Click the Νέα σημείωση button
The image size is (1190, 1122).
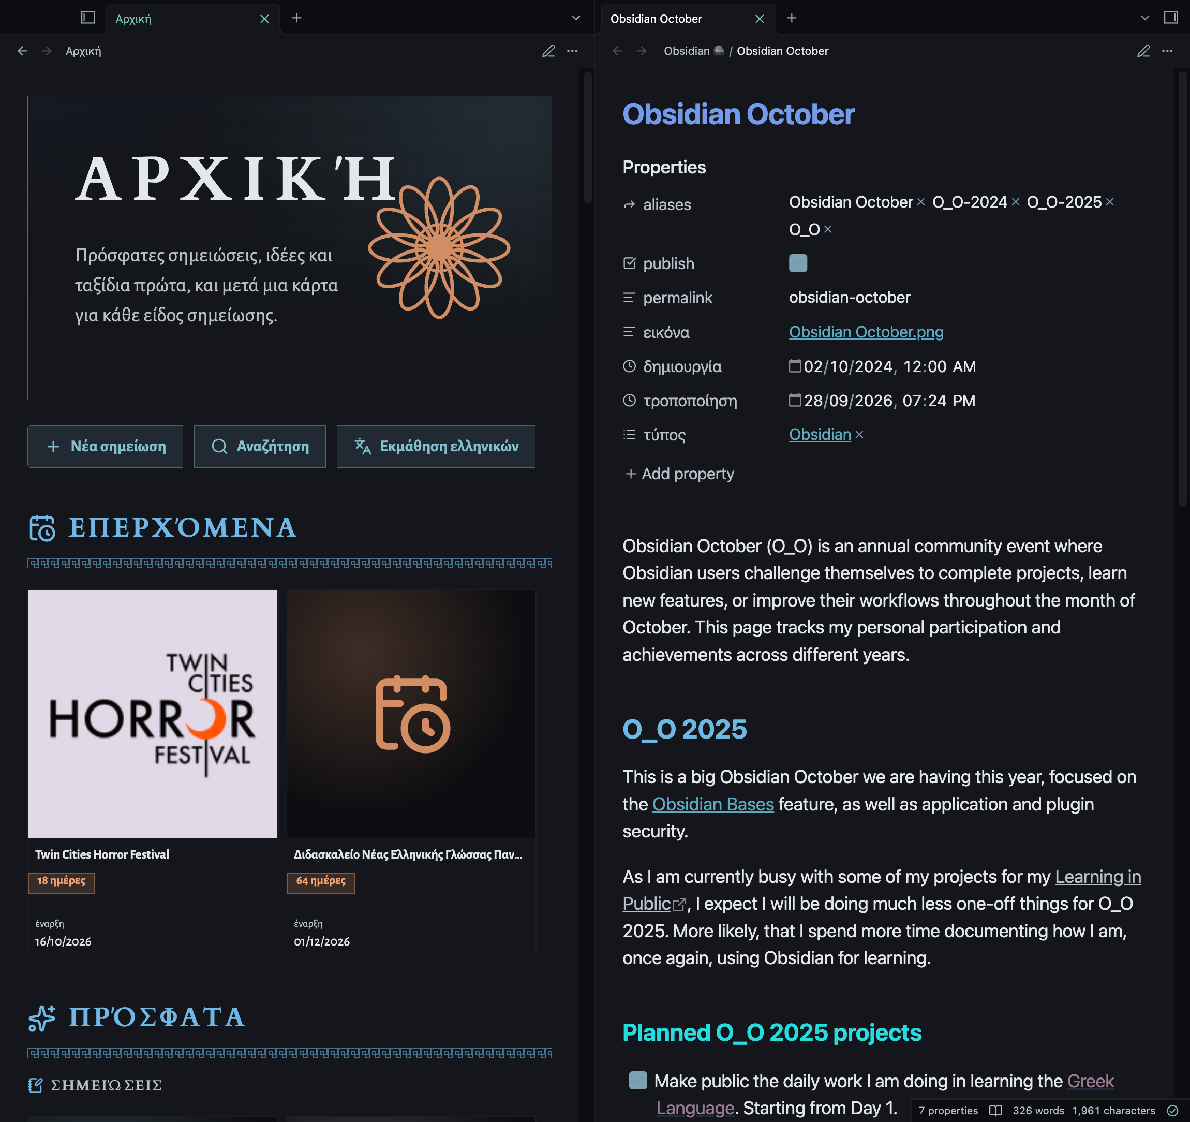106,447
